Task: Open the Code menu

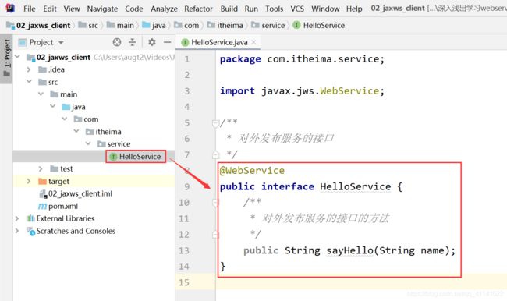Action: tap(134, 9)
